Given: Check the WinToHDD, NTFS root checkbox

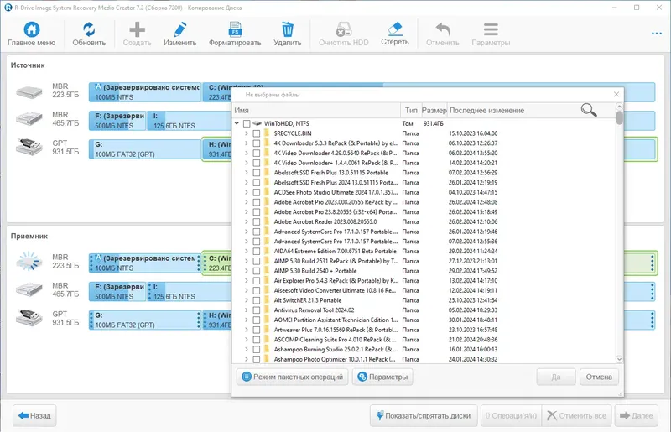Looking at the screenshot, I should click(x=247, y=123).
